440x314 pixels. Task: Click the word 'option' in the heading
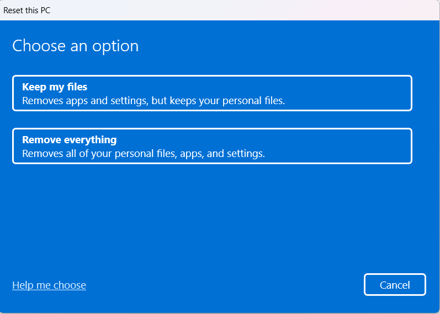[115, 46]
